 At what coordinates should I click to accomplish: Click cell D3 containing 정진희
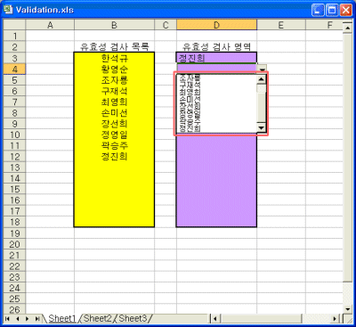tap(216, 58)
